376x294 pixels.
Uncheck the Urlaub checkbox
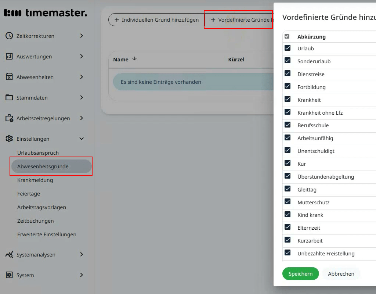288,48
